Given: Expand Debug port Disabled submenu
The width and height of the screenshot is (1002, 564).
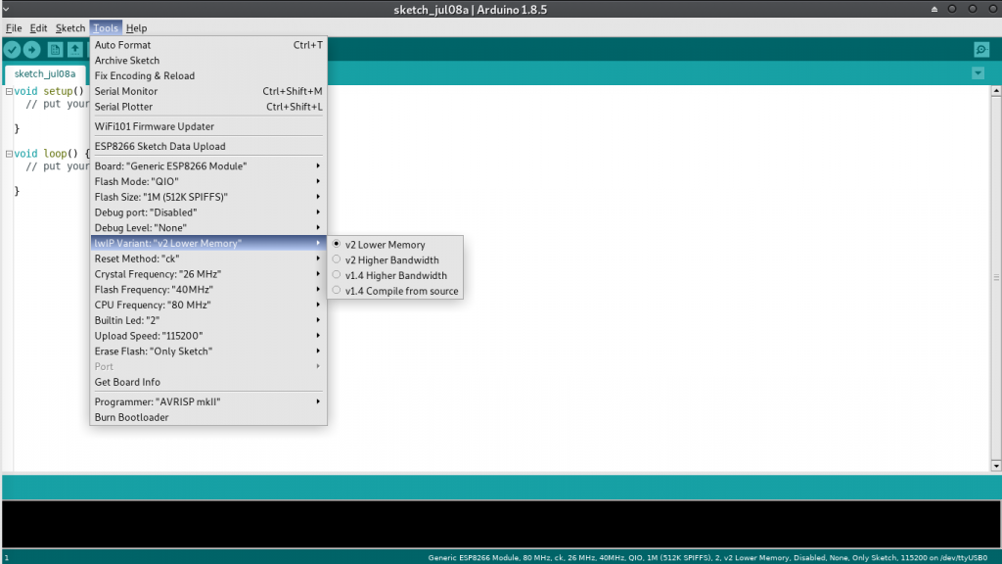Looking at the screenshot, I should [x=208, y=211].
